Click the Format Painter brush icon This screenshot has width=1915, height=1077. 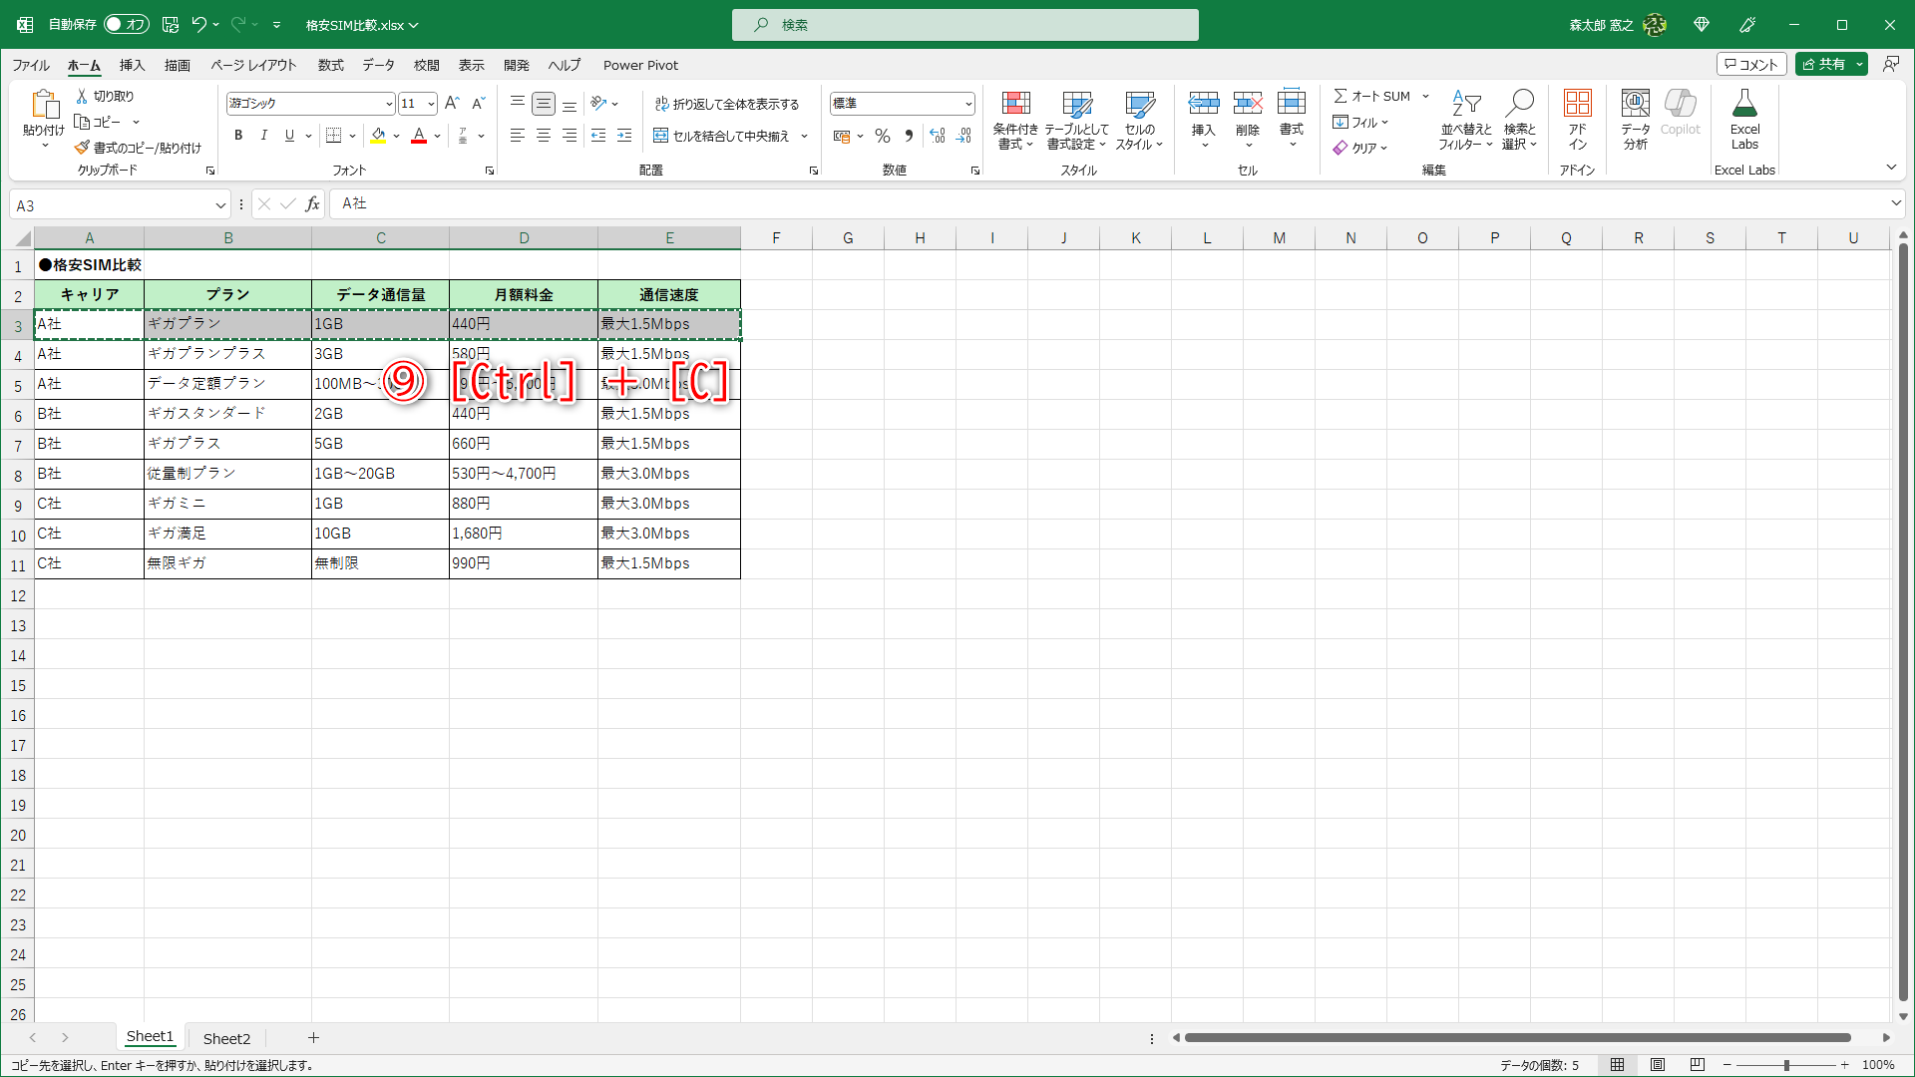point(82,148)
